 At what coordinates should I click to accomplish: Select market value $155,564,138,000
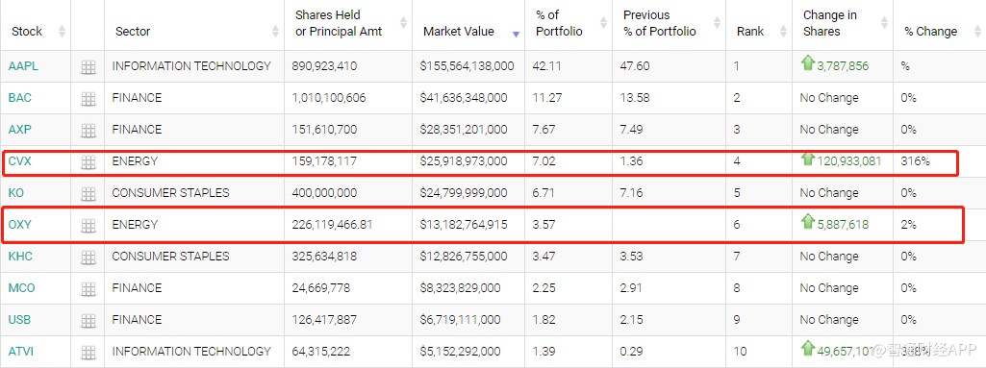[468, 66]
